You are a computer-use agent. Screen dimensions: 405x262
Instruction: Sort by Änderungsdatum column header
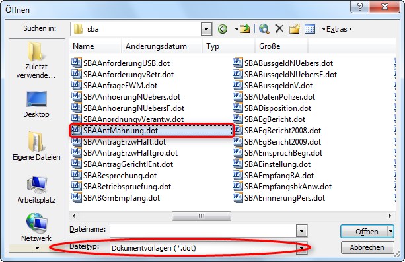[161, 46]
